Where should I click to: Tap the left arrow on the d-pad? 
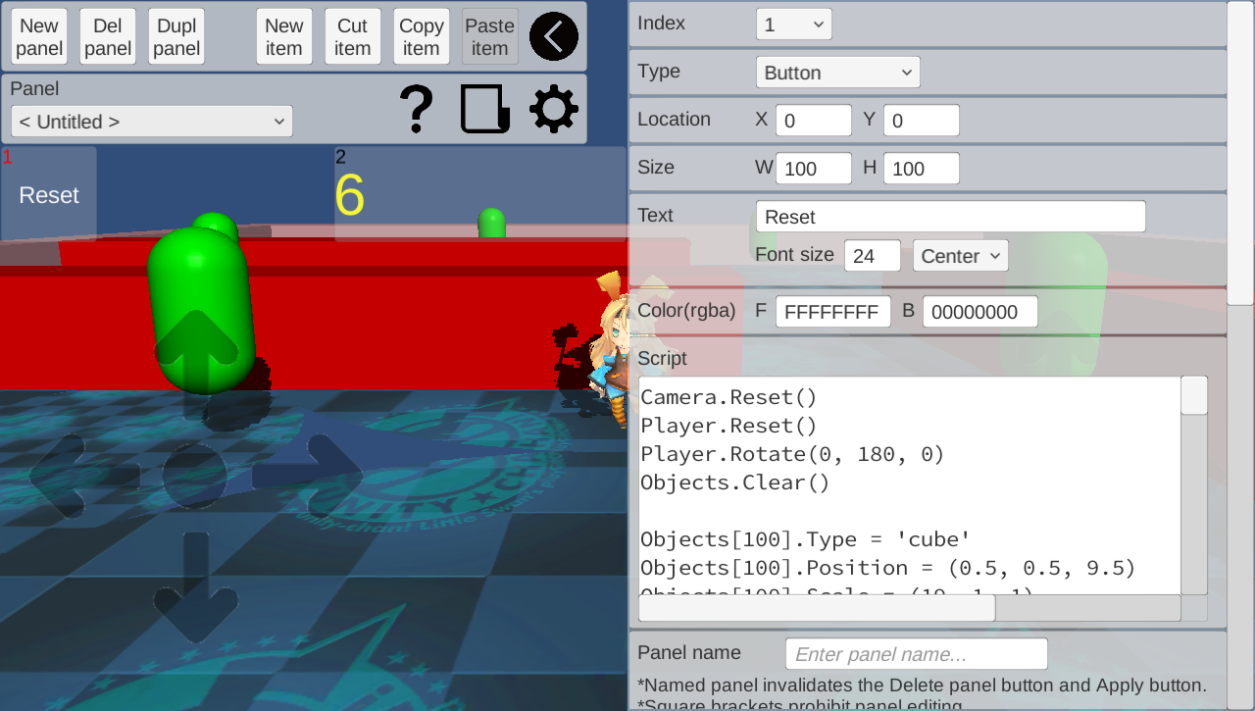coord(83,476)
